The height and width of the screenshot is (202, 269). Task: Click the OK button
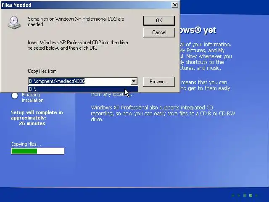click(x=159, y=21)
